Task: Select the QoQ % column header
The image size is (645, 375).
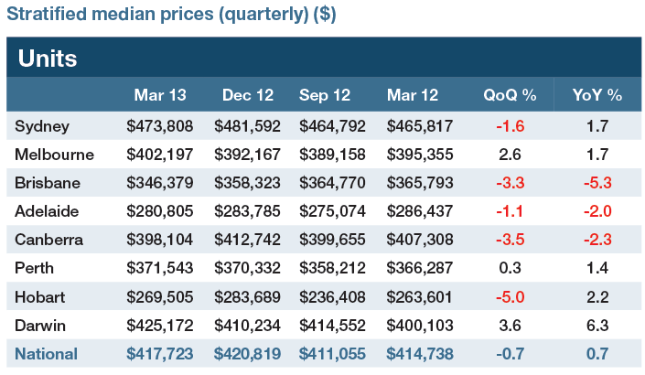Action: tap(509, 95)
